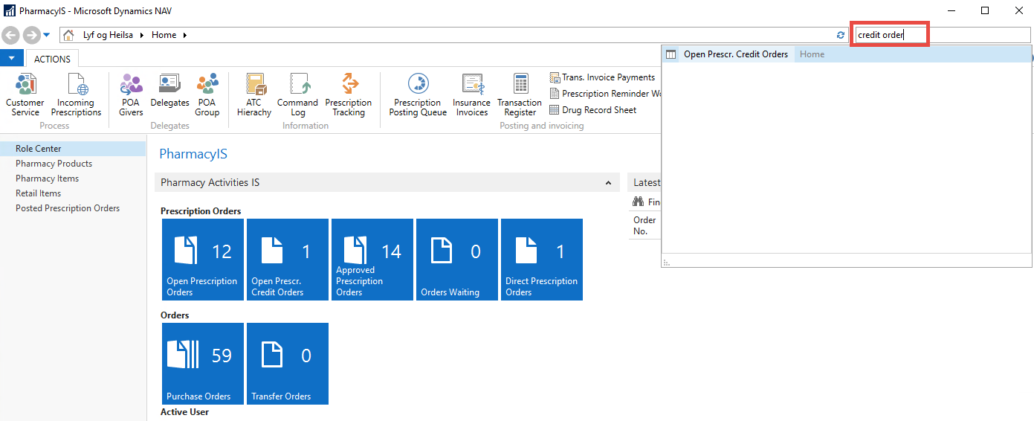The width and height of the screenshot is (1034, 421).
Task: Select the ACTIONS ribbon tab
Action: [x=52, y=59]
